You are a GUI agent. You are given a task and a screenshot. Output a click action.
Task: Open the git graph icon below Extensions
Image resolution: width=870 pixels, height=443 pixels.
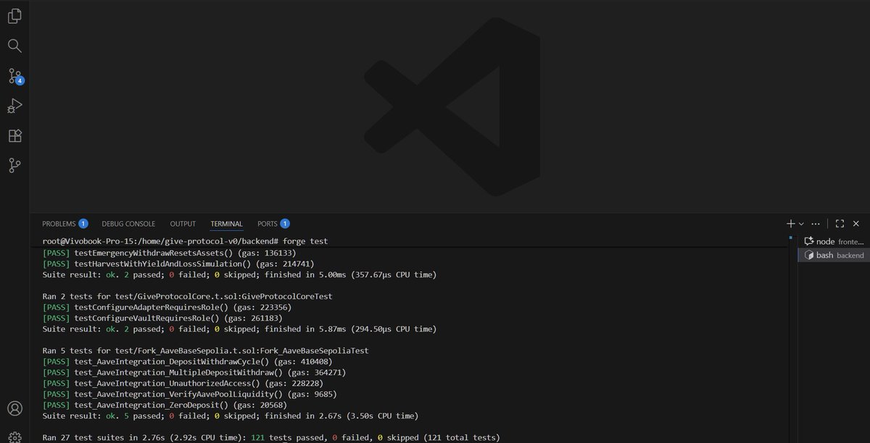pyautogui.click(x=14, y=166)
